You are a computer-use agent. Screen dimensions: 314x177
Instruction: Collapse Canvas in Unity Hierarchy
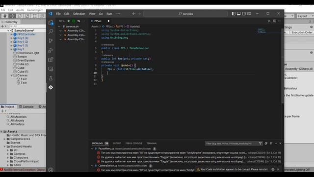coord(11,75)
